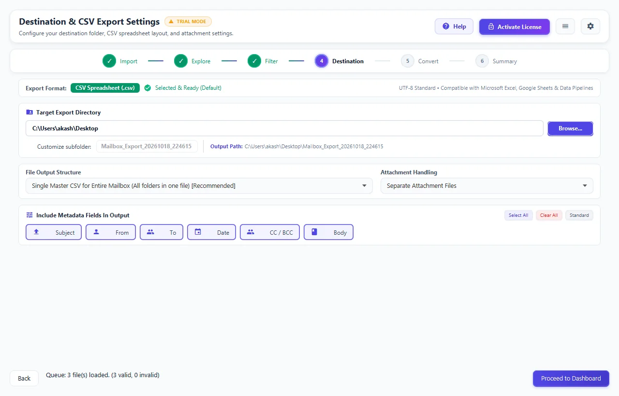Click the Back button
Viewport: 619px width, 396px height.
24,378
